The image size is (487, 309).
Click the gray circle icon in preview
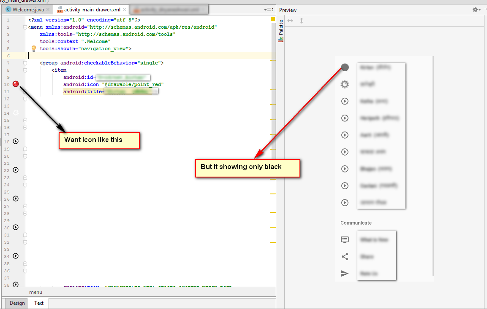(345, 67)
